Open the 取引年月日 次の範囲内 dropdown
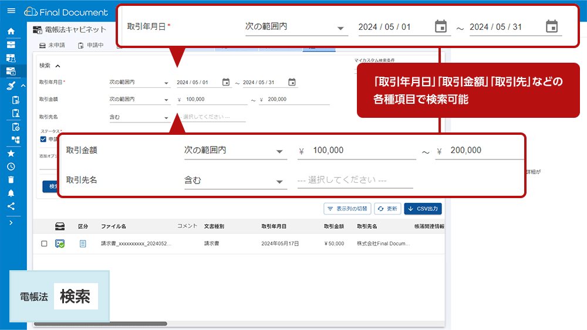Viewport: 587px width, 330px height. tap(139, 83)
